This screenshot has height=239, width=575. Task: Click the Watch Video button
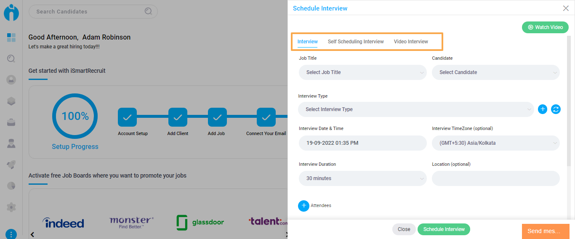click(x=546, y=27)
